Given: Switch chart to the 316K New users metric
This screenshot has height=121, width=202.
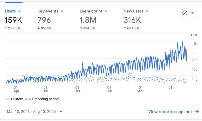Looking at the screenshot, I should (132, 20).
